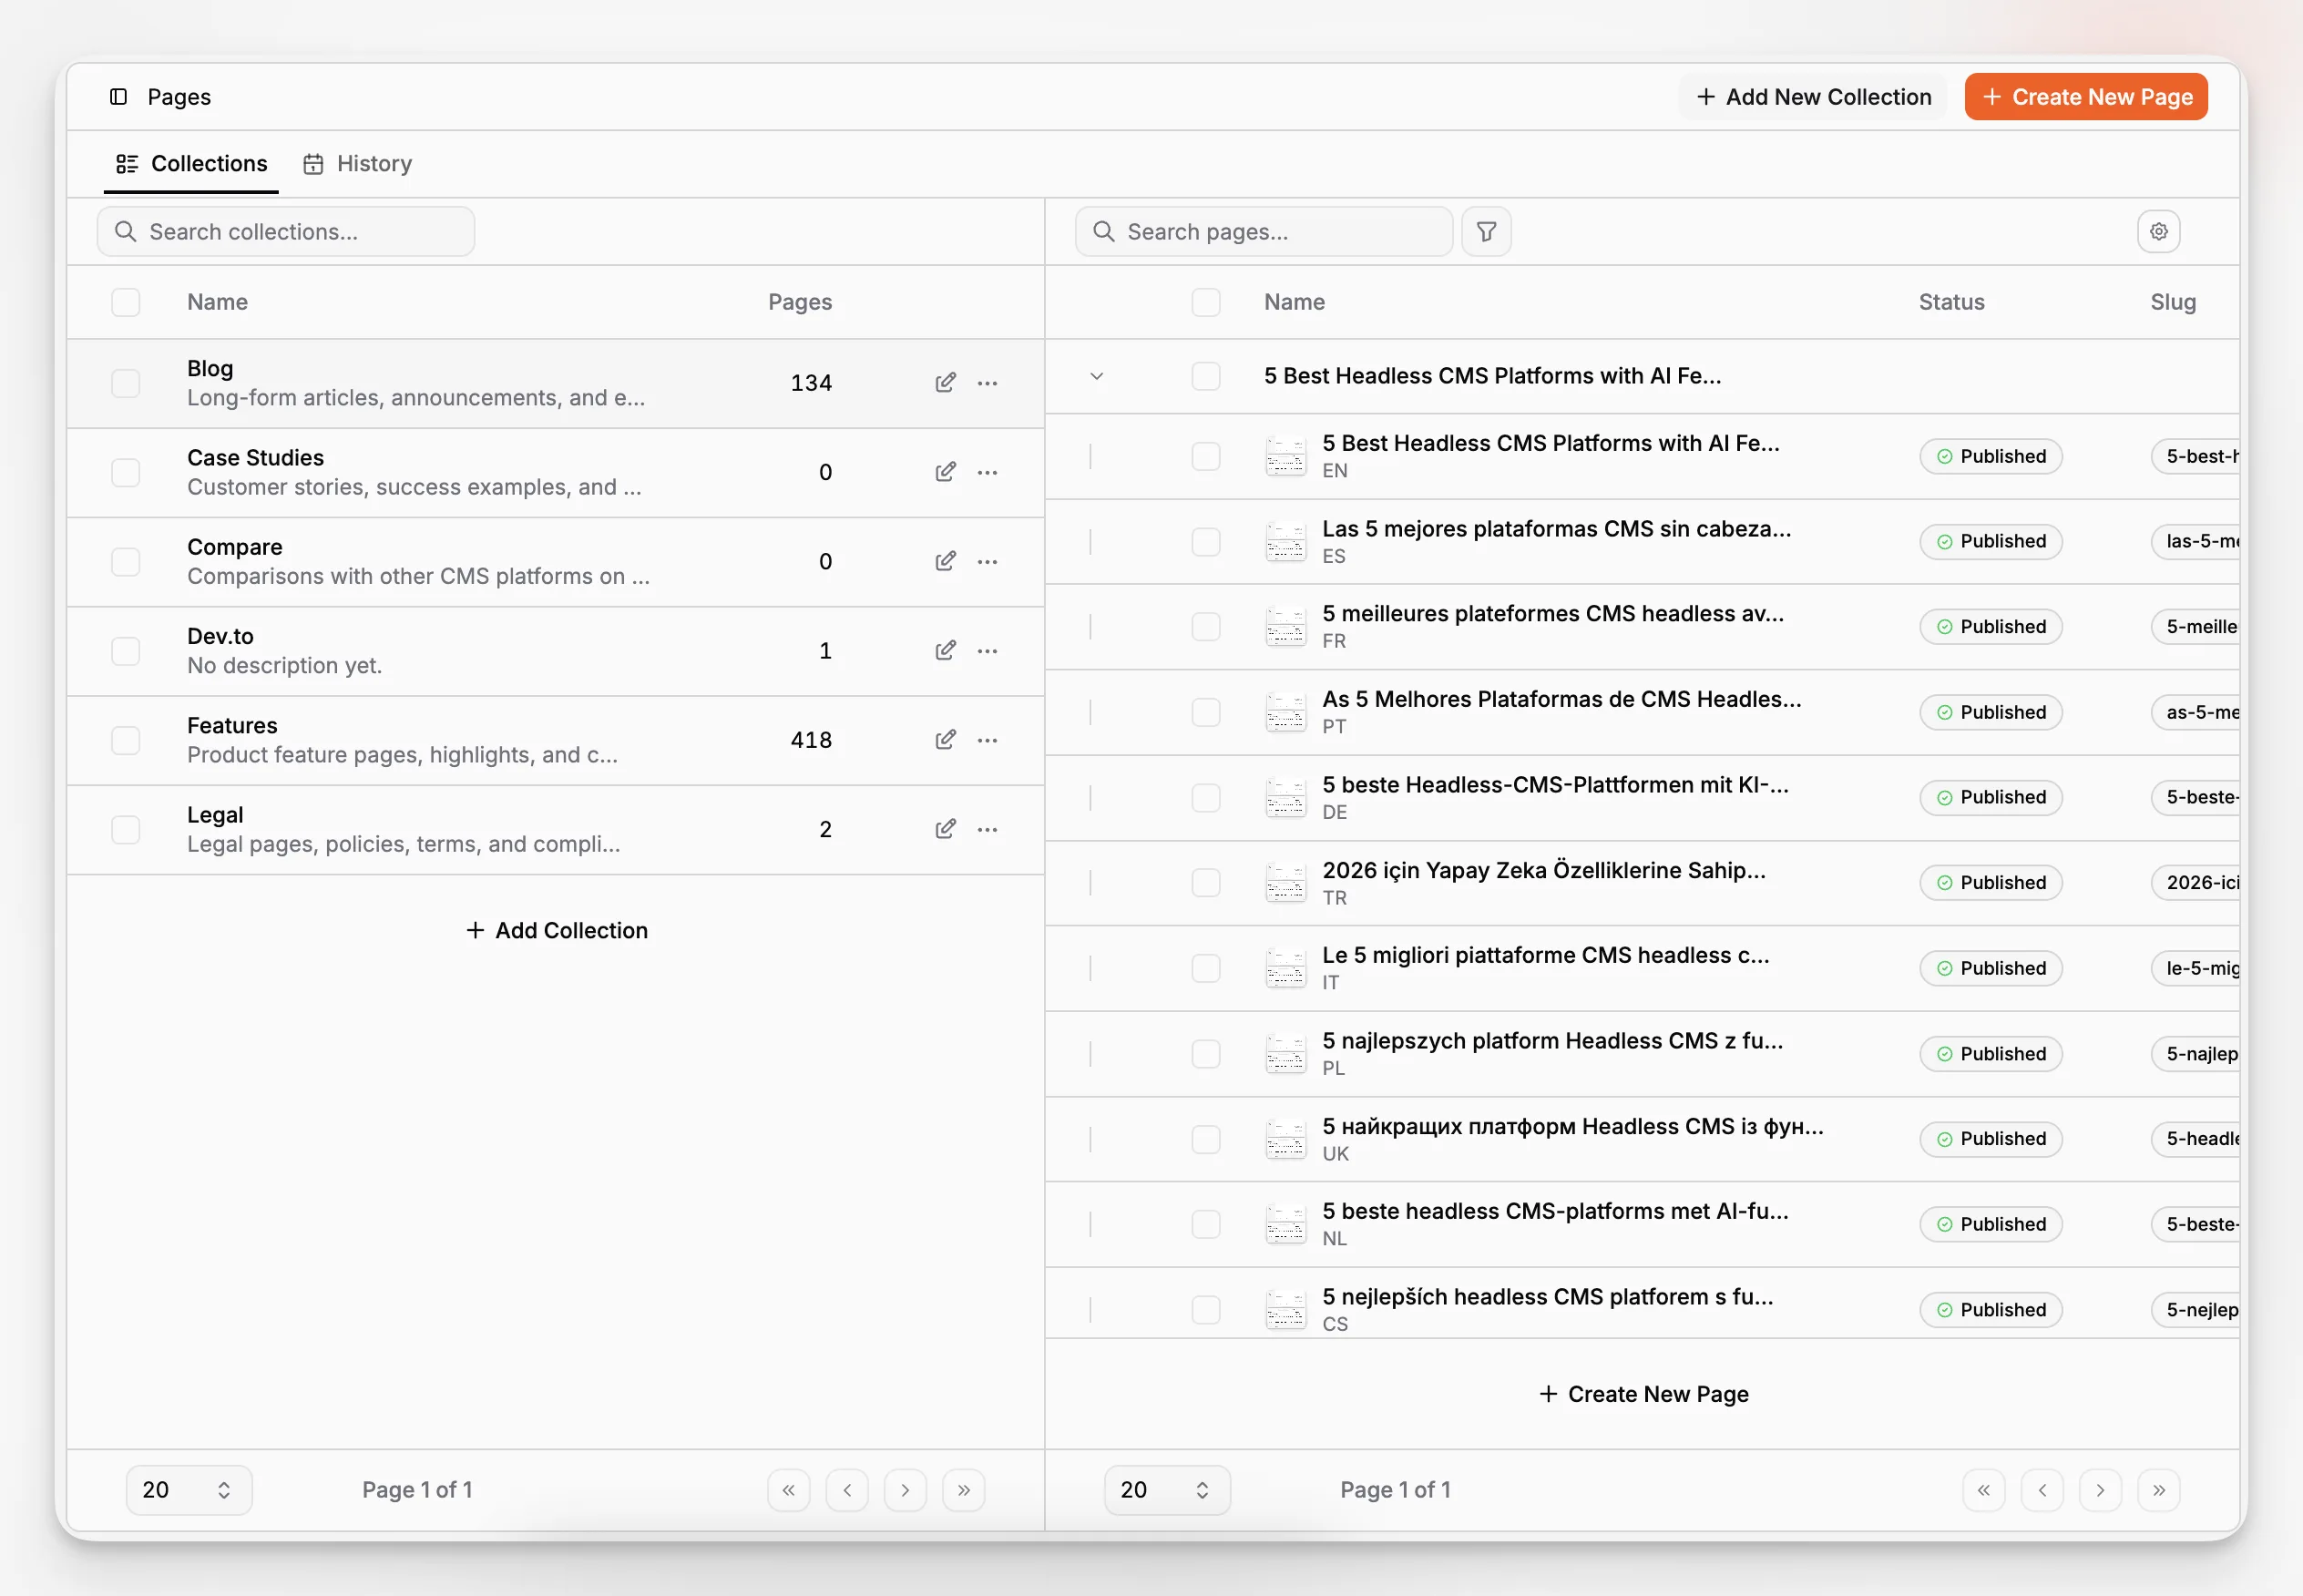Click Published status of NL page
This screenshot has width=2303, height=1596.
[1991, 1225]
